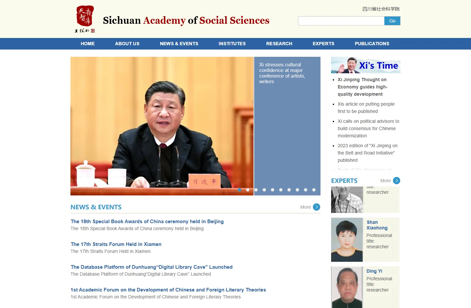Select the seventh carousel slide dot
The width and height of the screenshot is (471, 308).
click(x=289, y=190)
